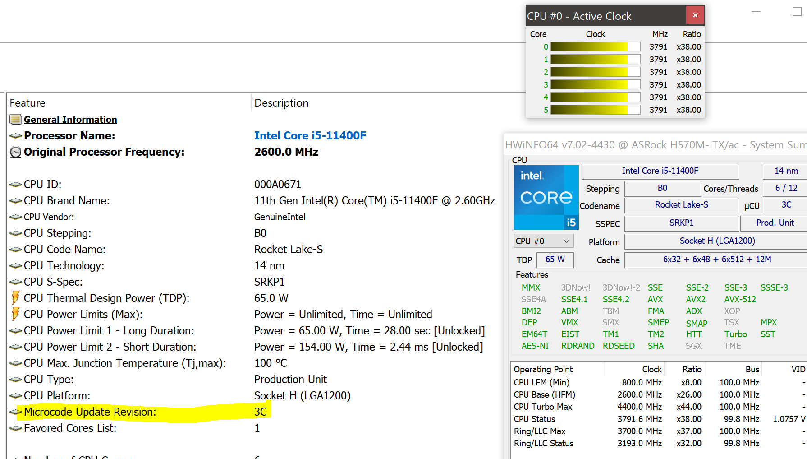This screenshot has height=459, width=807.
Task: Select the CPU Base (HFM) operating point row
Action: tap(659, 394)
